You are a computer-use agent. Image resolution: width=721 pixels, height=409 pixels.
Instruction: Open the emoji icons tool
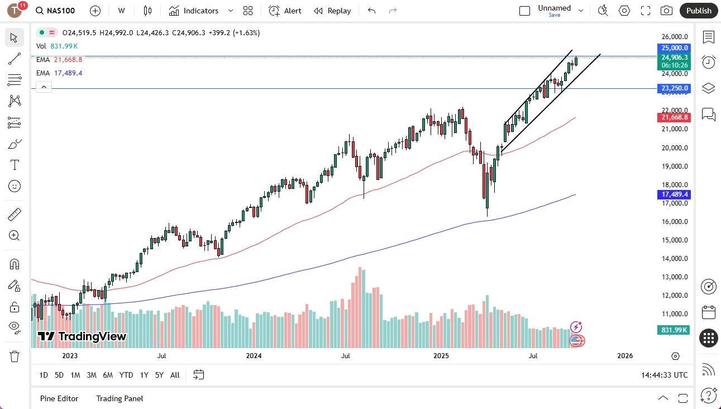tap(15, 186)
